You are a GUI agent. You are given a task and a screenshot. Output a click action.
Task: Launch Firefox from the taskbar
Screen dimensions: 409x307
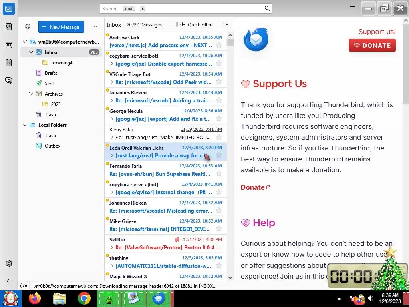pos(35,298)
